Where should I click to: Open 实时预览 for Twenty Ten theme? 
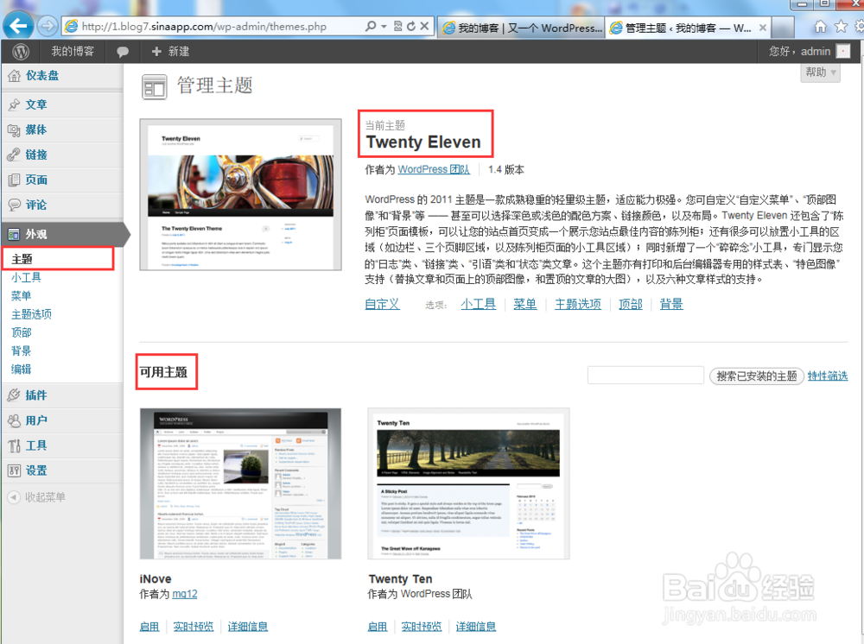pyautogui.click(x=422, y=627)
